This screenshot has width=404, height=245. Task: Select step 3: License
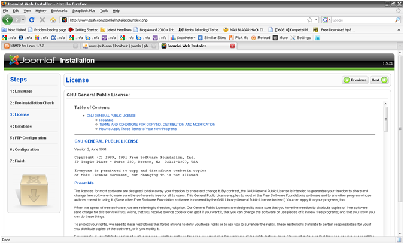[x=19, y=114]
